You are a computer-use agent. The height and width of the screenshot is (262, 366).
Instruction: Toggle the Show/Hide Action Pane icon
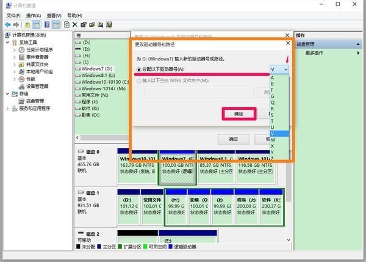(x=56, y=24)
